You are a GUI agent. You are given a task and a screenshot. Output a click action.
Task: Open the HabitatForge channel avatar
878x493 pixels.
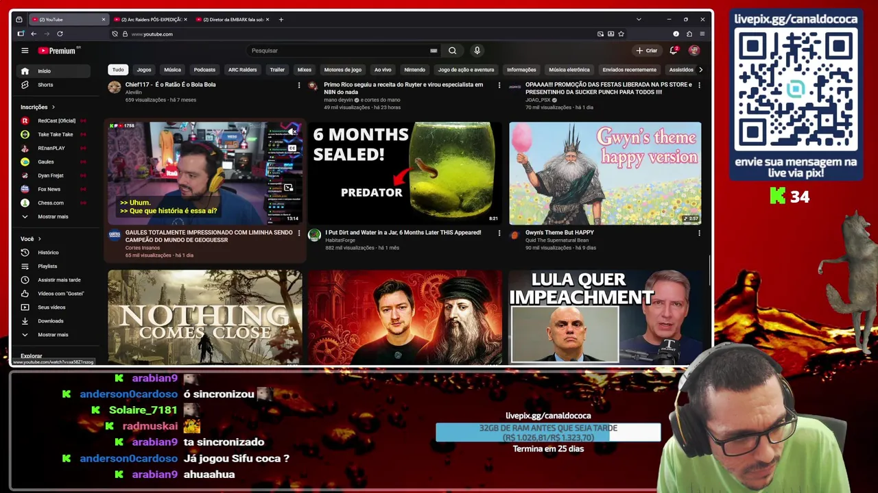coord(314,235)
